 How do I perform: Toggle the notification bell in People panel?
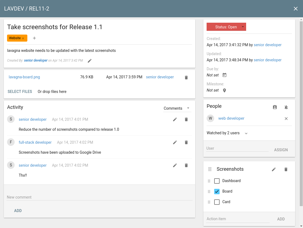286,107
